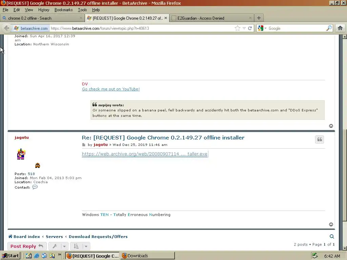Select the REQUEST Google C... taskbar button
This screenshot has width=347, height=260.
93,256
